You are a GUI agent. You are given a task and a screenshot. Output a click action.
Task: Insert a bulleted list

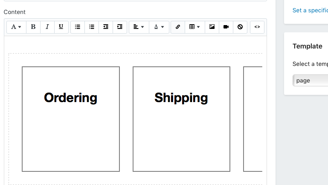pos(78,27)
